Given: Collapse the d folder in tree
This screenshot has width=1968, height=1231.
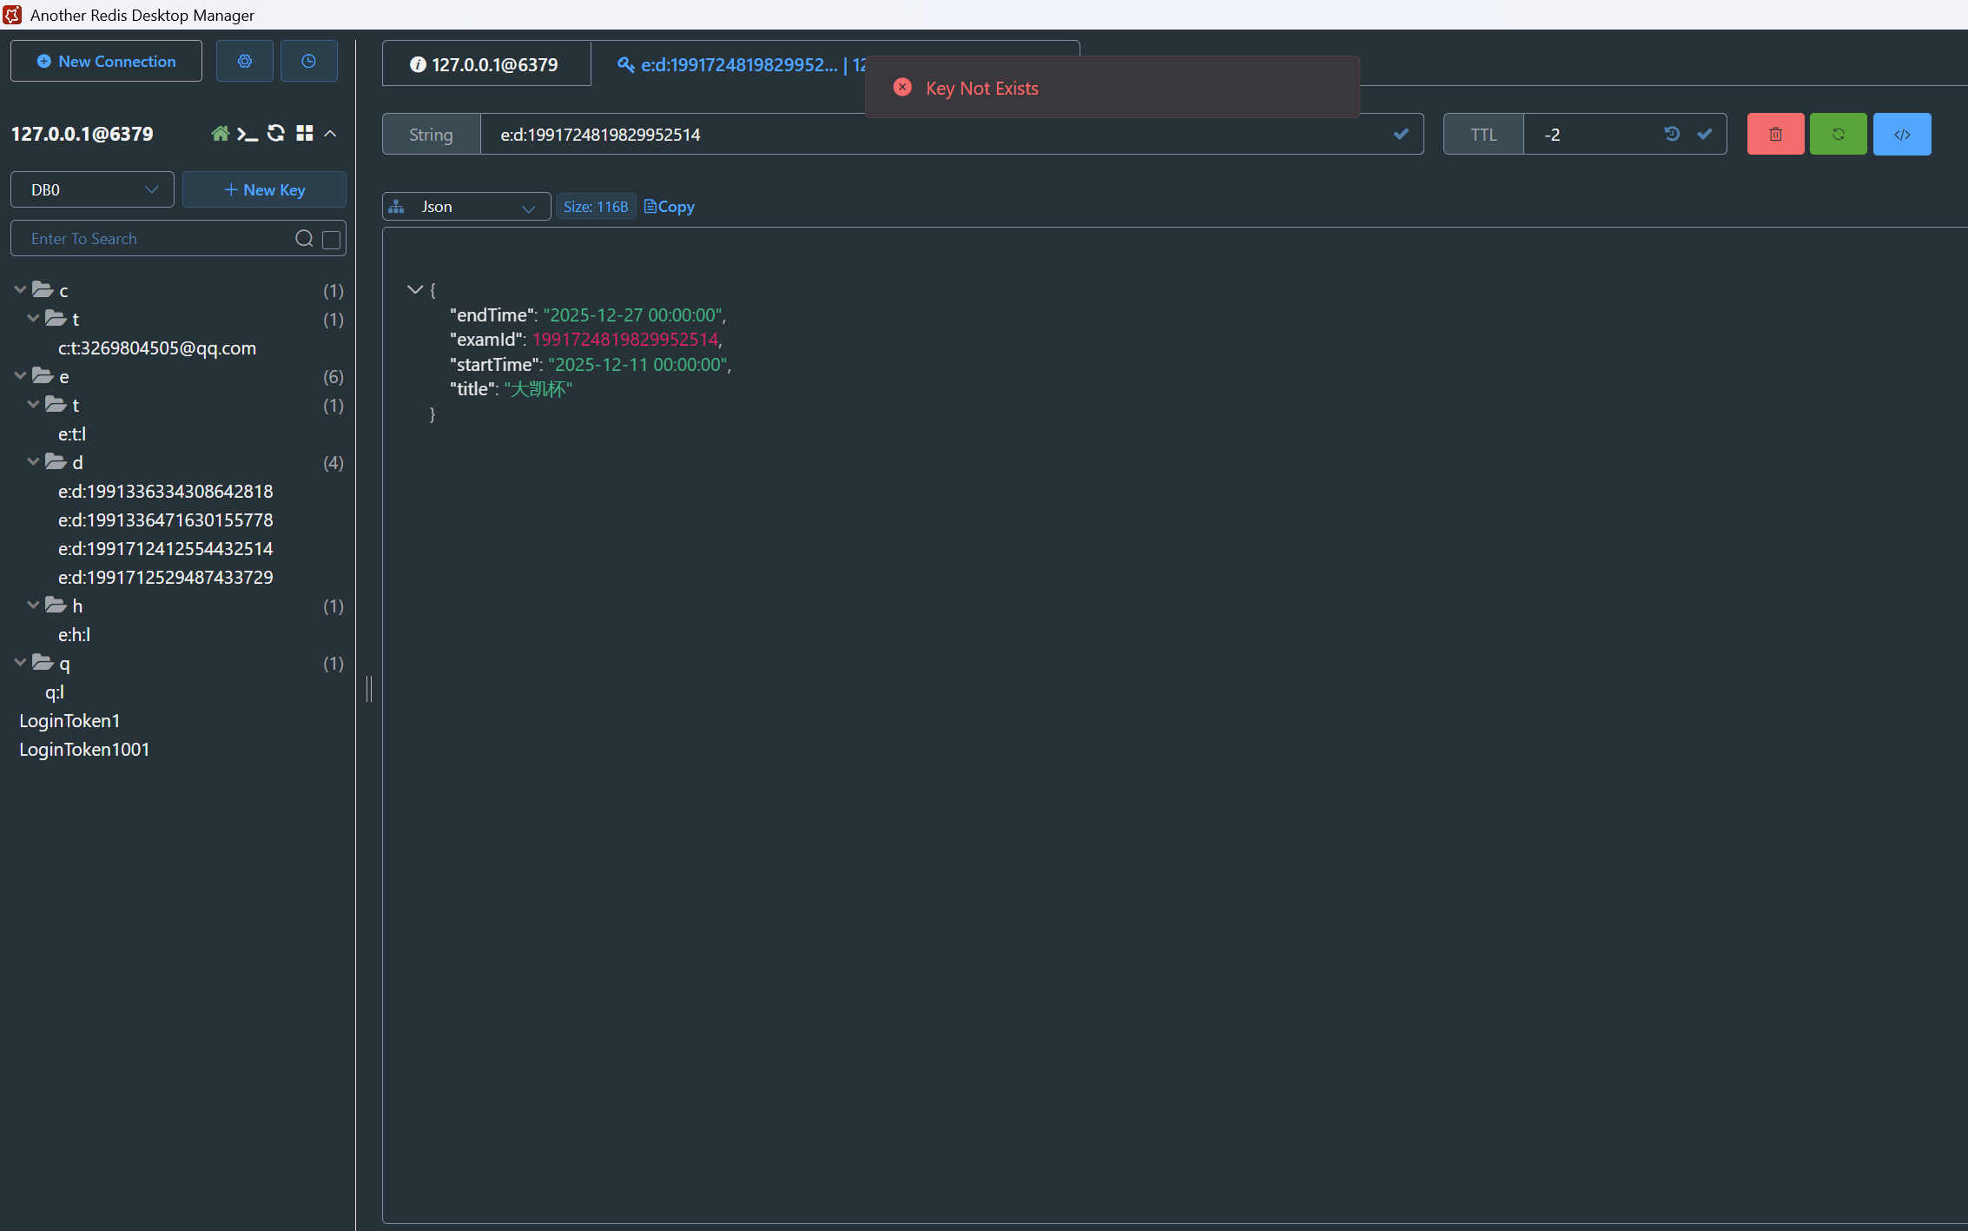Looking at the screenshot, I should 33,462.
